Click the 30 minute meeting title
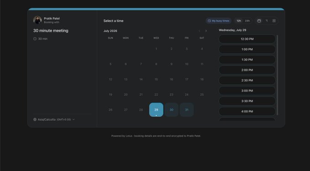 51,31
